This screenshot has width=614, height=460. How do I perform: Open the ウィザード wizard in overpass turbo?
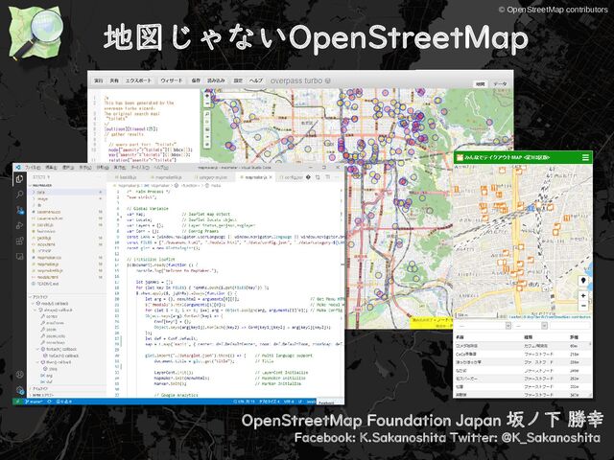[x=172, y=80]
